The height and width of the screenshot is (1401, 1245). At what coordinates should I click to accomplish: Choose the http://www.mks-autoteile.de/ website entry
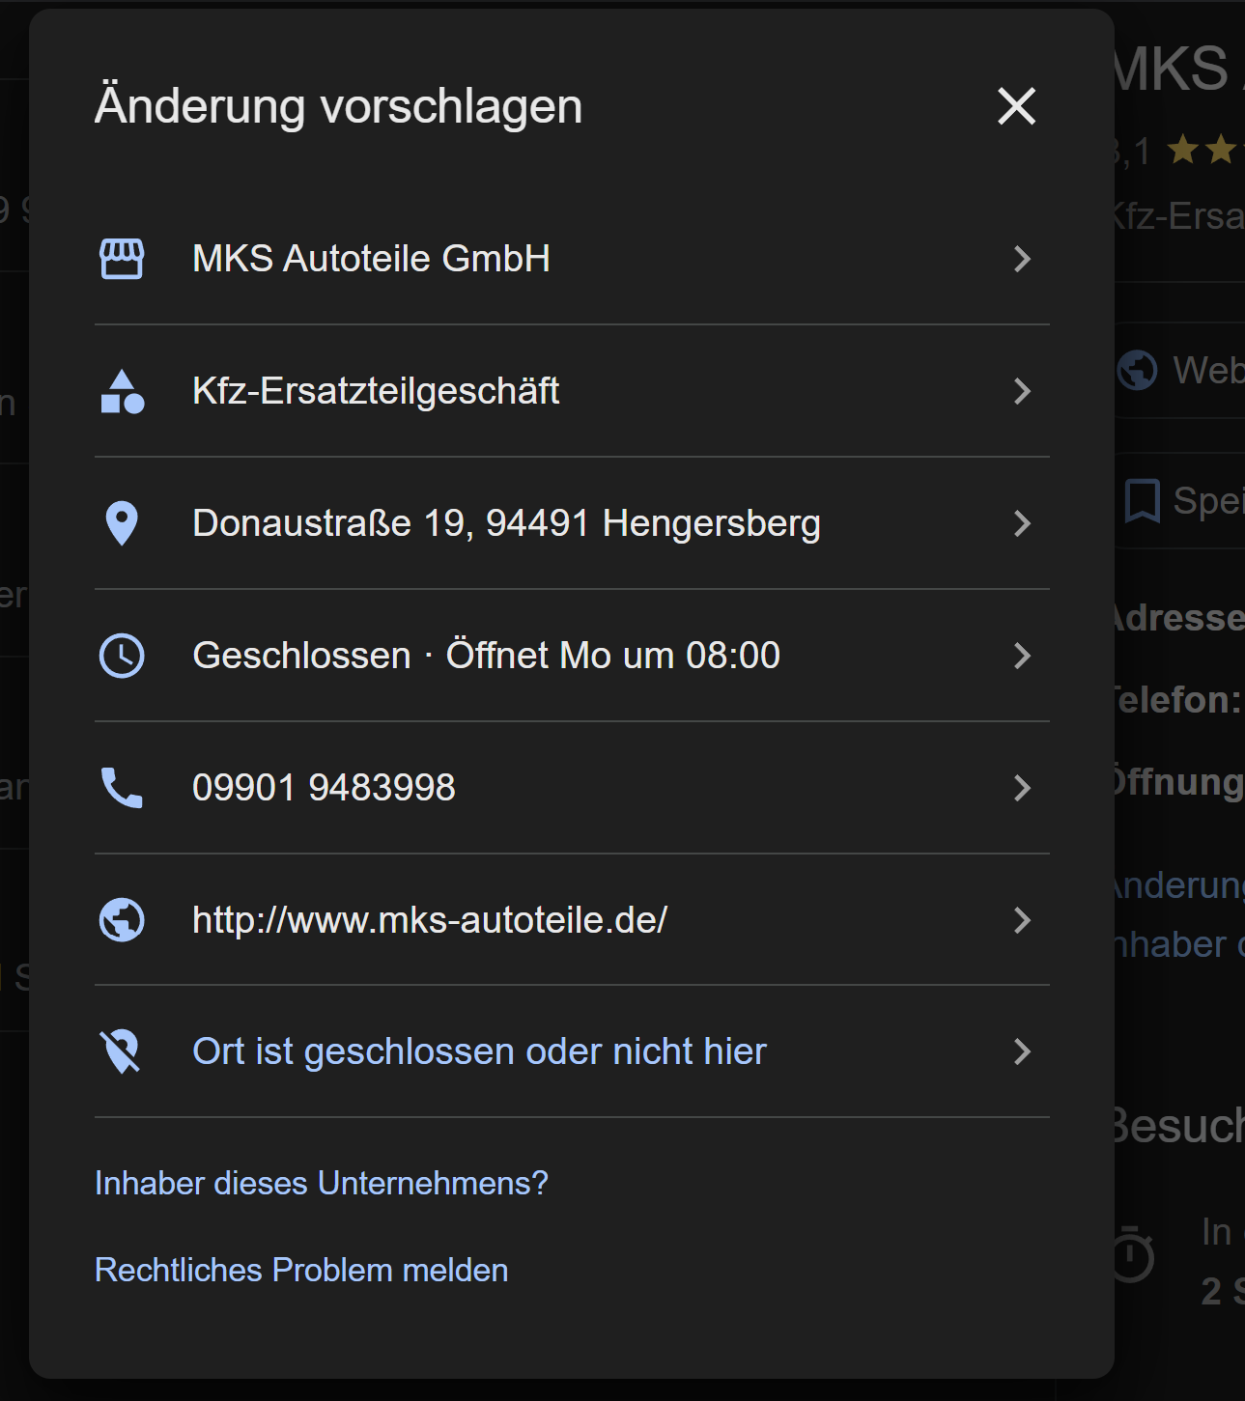tap(430, 920)
